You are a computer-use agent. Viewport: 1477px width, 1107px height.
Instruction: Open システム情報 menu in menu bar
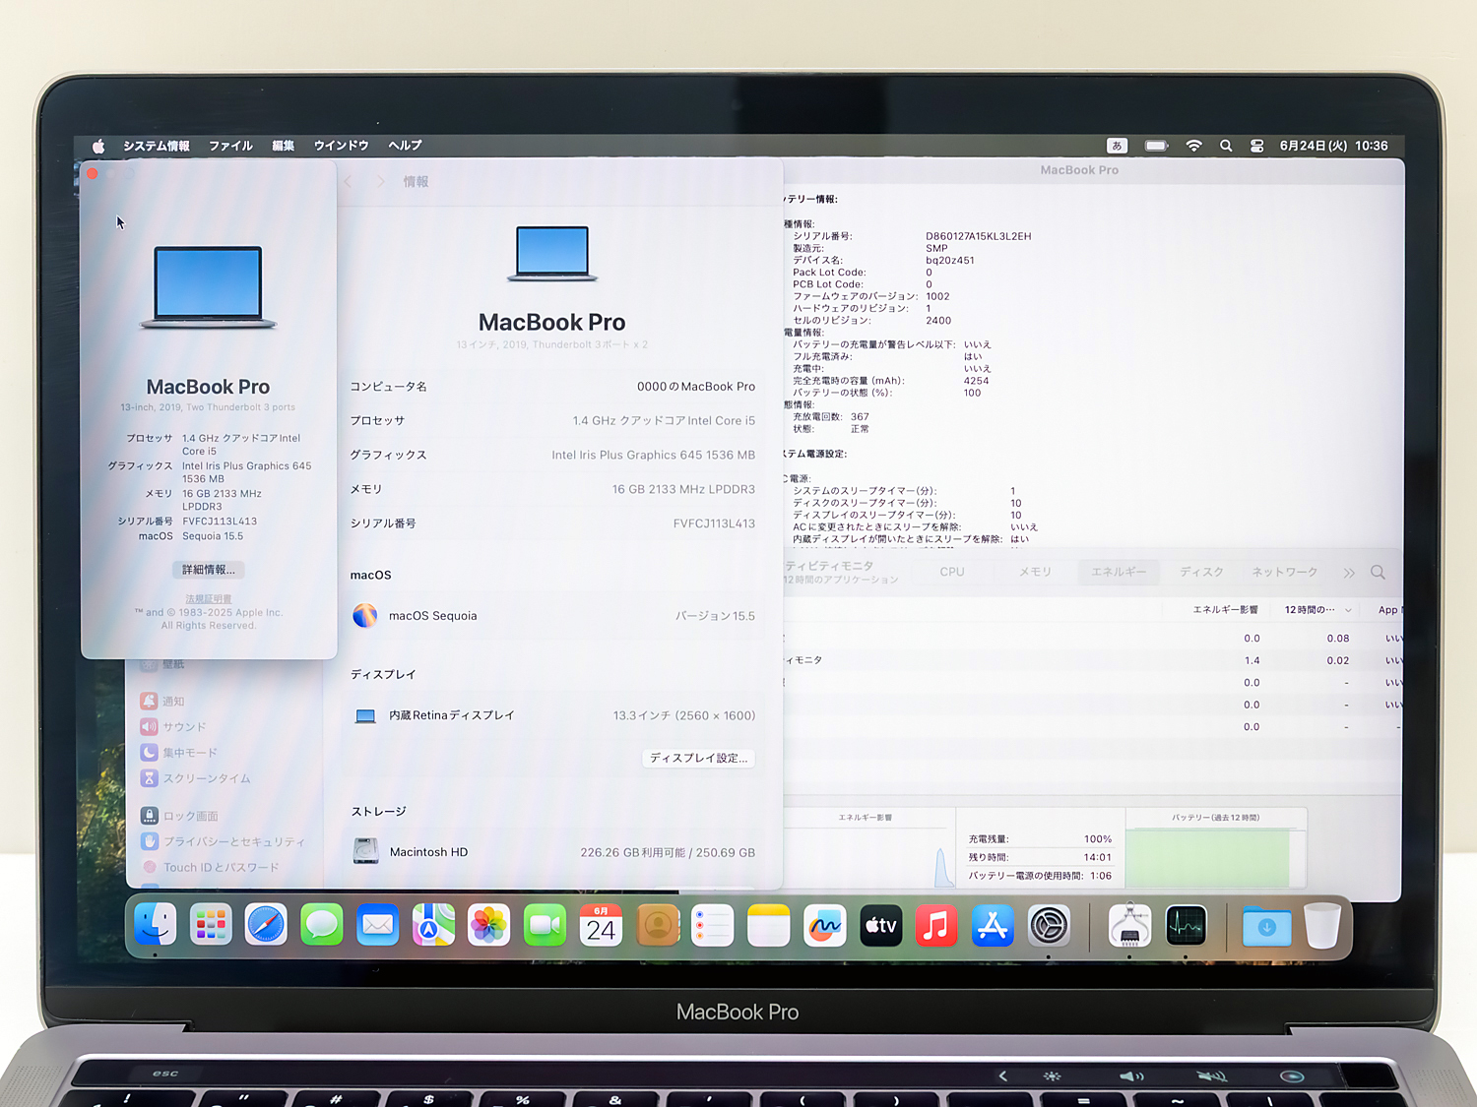(157, 146)
